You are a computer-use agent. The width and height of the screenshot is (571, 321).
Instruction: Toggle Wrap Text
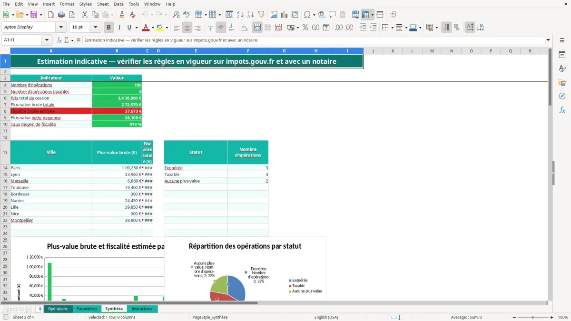(245, 28)
